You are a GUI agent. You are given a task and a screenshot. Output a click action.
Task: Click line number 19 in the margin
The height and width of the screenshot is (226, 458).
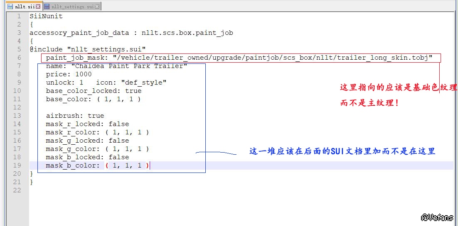(x=17, y=165)
